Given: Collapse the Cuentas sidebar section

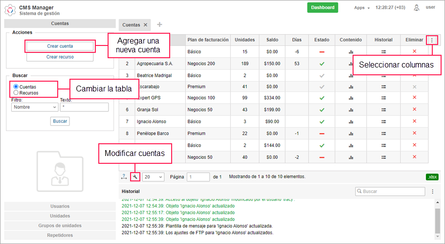Looking at the screenshot, I should (60, 23).
